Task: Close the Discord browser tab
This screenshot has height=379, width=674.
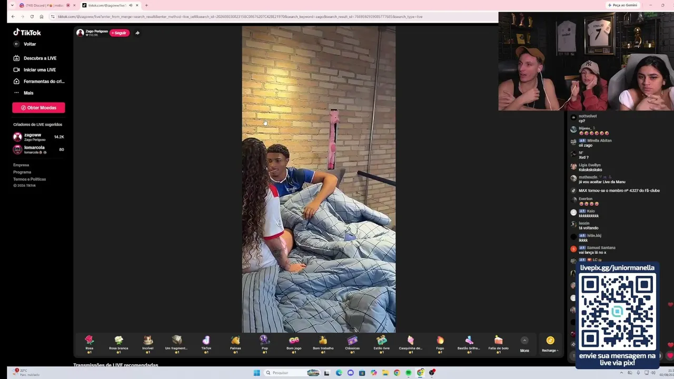Action: 74,5
